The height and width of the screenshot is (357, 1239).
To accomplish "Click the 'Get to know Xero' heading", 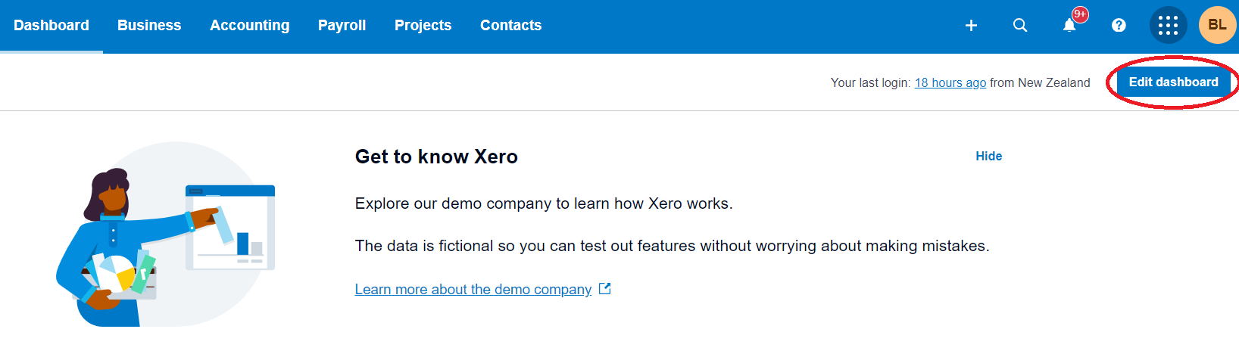I will 436,157.
